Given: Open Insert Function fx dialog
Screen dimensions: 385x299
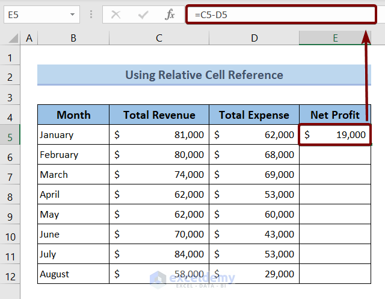Looking at the screenshot, I should (170, 14).
